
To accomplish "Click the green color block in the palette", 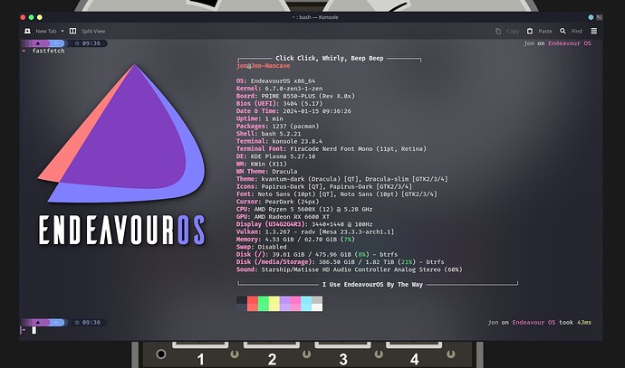I will point(263,304).
